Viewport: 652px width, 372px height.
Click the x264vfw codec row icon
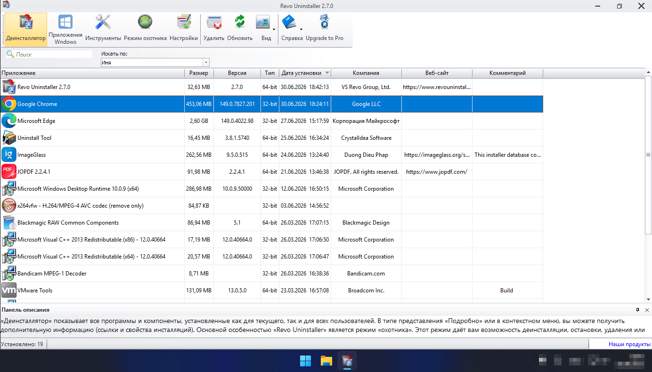click(x=8, y=206)
